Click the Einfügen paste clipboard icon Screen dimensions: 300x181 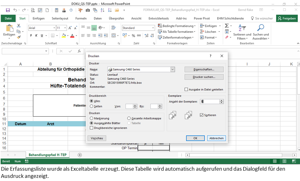coord(9,29)
